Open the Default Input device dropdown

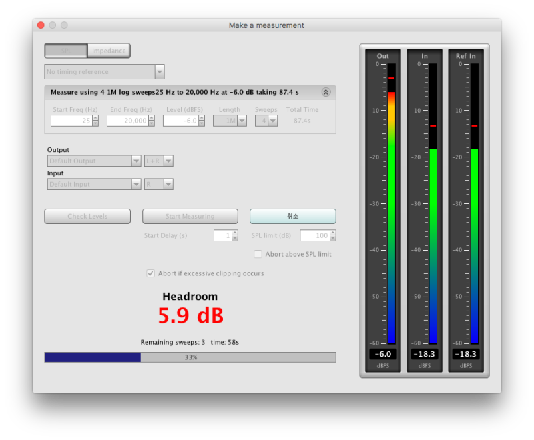(94, 184)
